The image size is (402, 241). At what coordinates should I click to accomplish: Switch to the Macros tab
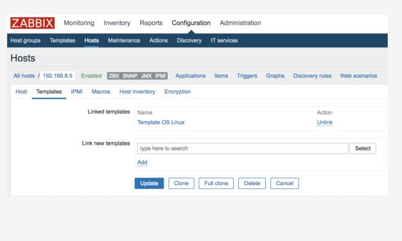pyautogui.click(x=100, y=92)
